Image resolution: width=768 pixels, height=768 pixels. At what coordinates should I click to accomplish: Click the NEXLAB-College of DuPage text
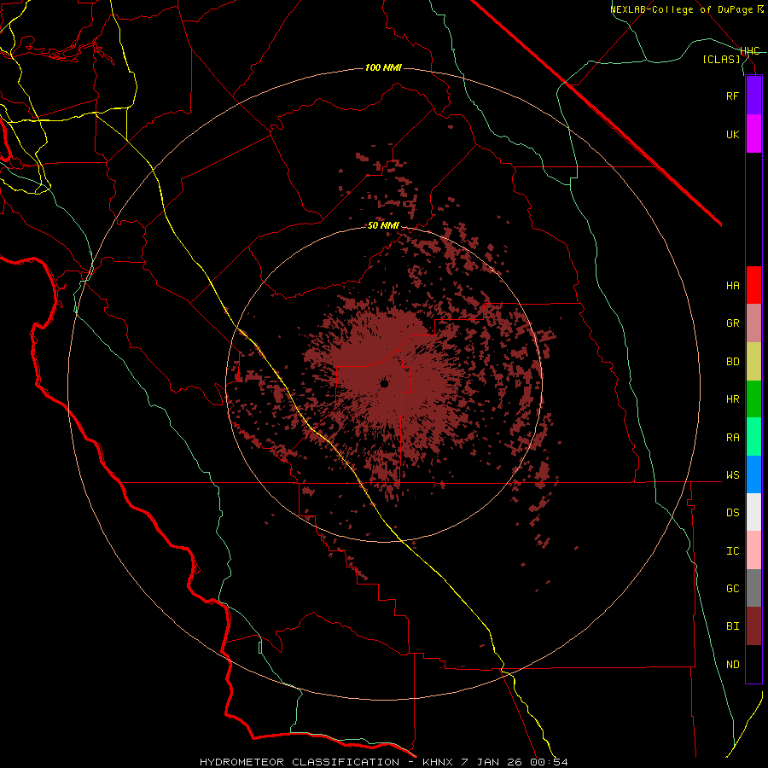pyautogui.click(x=683, y=9)
